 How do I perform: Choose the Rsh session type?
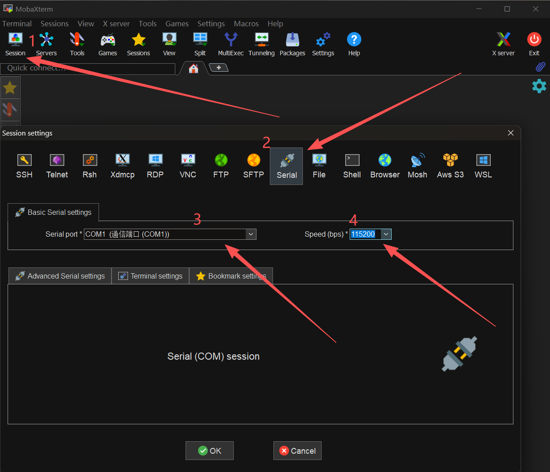click(90, 166)
